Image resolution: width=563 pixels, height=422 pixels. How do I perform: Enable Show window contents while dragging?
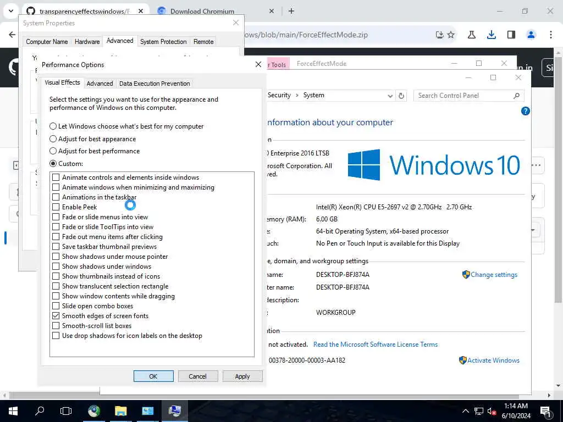56,296
